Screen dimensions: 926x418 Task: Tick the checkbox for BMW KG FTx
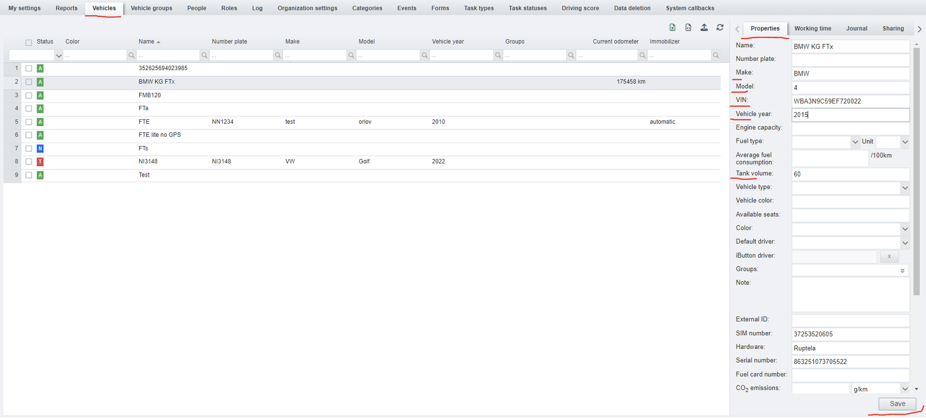click(29, 82)
